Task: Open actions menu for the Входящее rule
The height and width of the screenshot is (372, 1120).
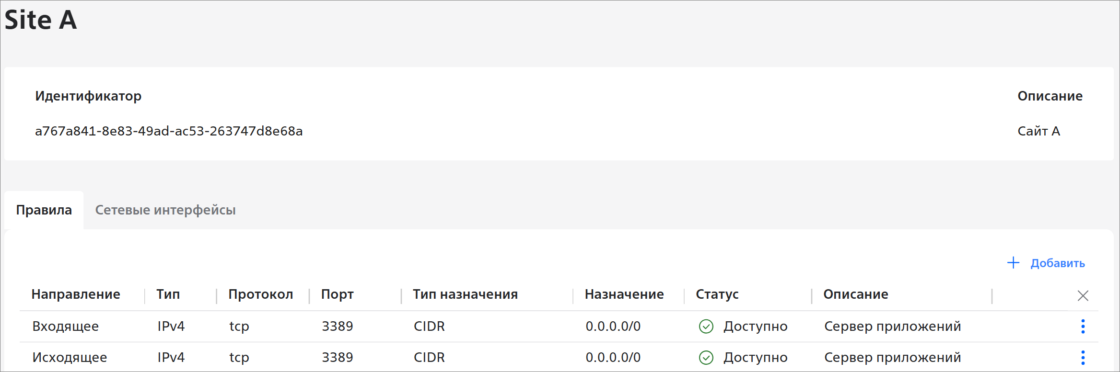Action: point(1083,327)
